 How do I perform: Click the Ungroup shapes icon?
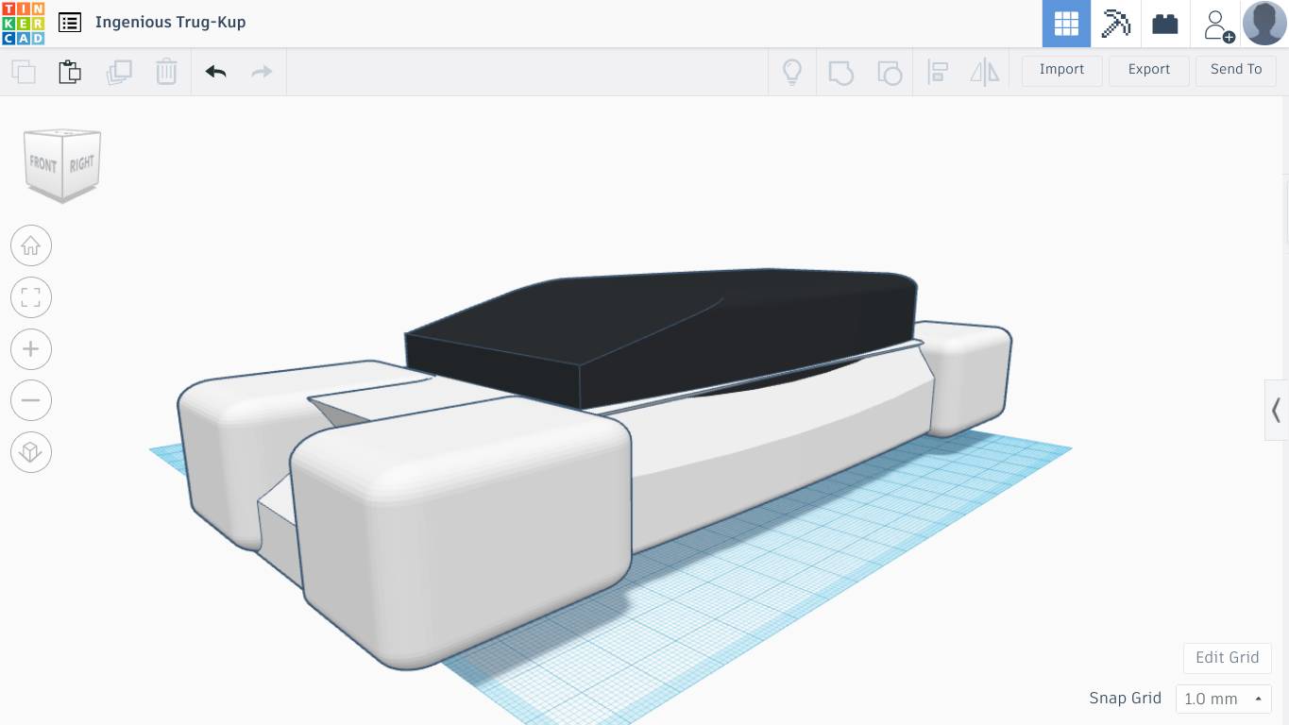coord(890,72)
